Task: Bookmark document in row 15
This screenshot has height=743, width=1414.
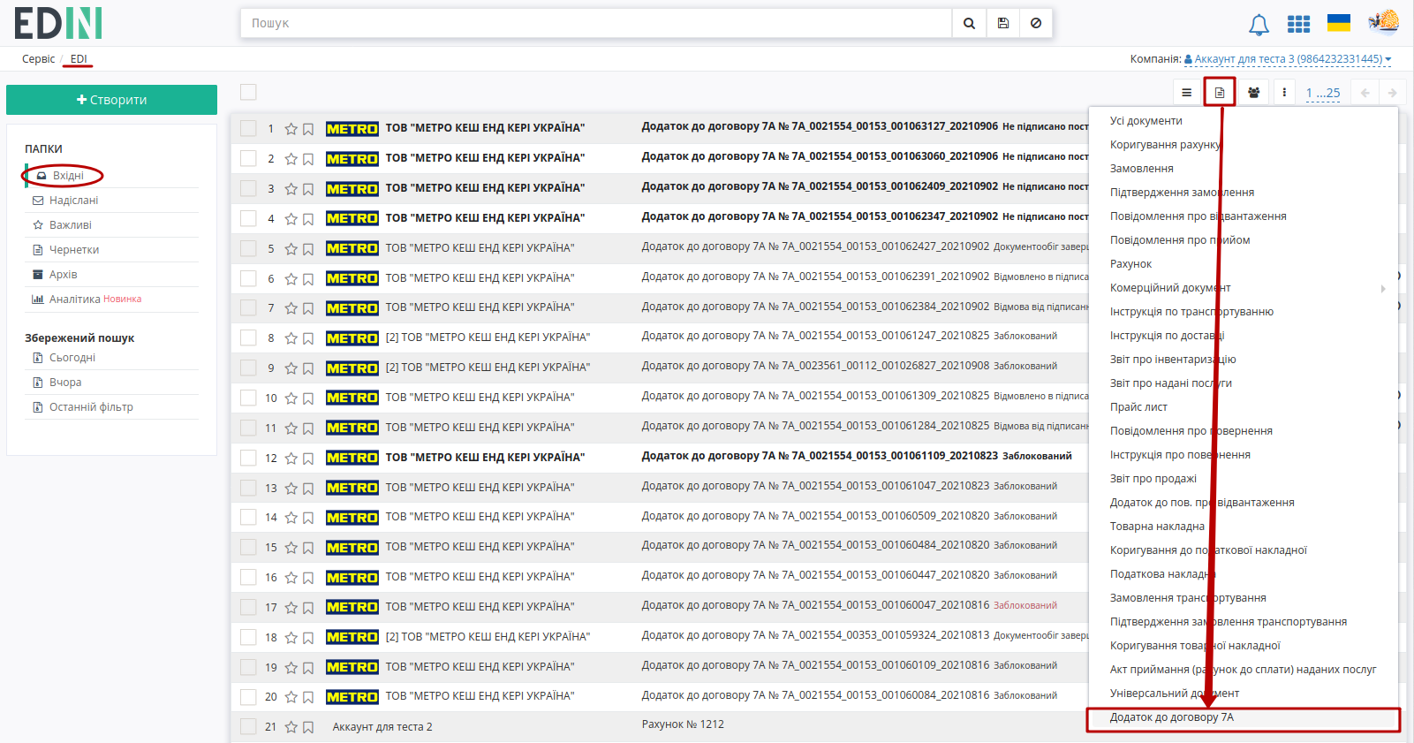Action: point(308,548)
